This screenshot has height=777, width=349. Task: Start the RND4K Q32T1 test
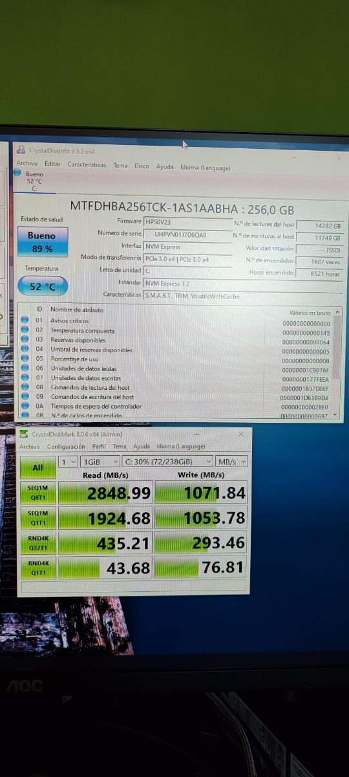(x=38, y=543)
